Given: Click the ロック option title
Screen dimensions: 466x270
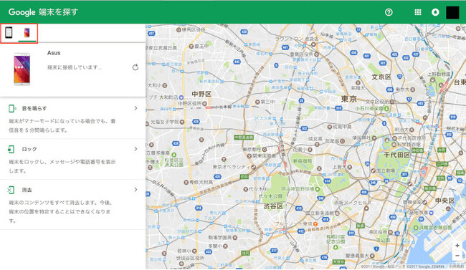Looking at the screenshot, I should click(29, 149).
